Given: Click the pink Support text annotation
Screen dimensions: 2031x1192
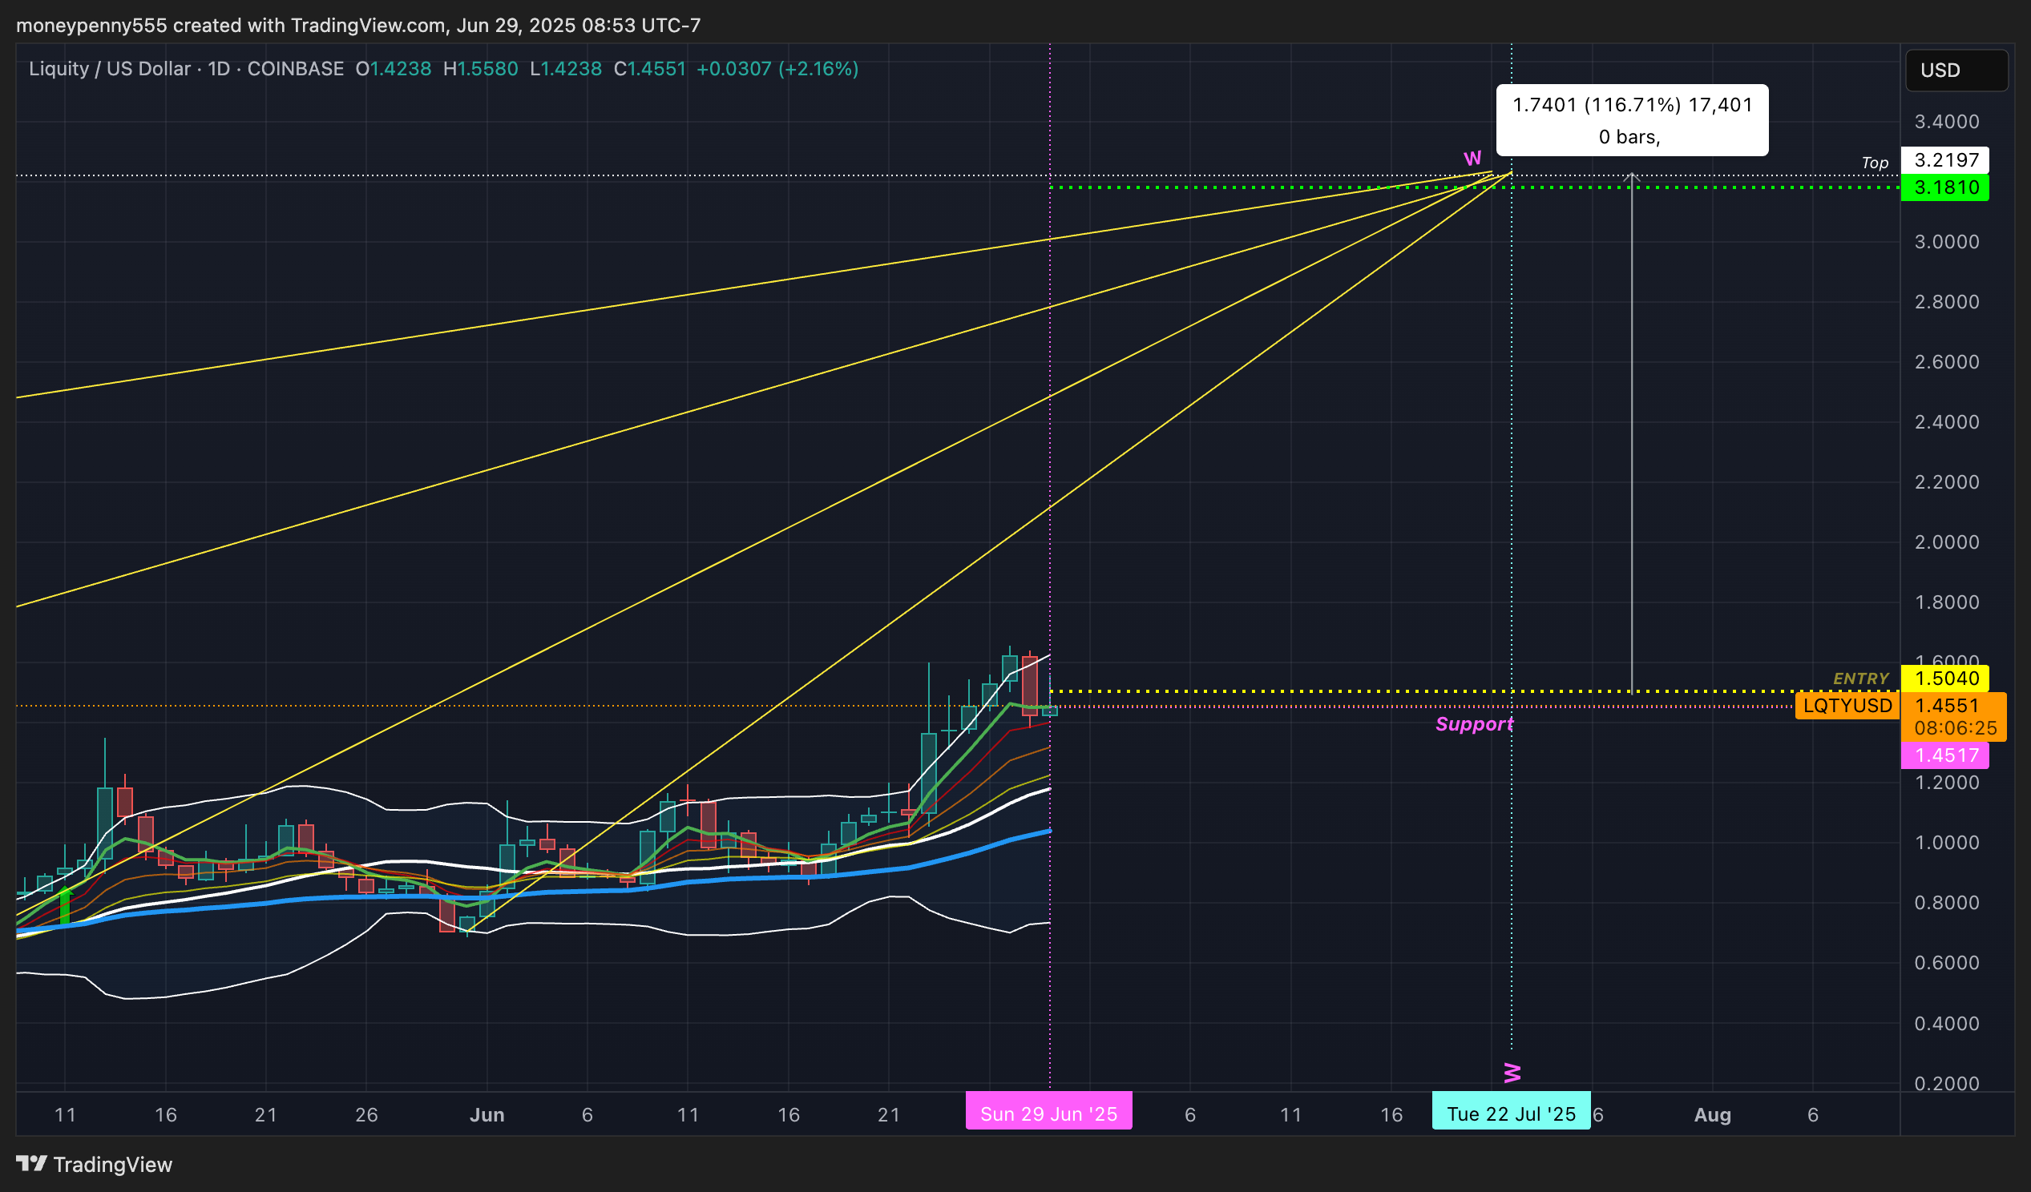Looking at the screenshot, I should tap(1474, 724).
